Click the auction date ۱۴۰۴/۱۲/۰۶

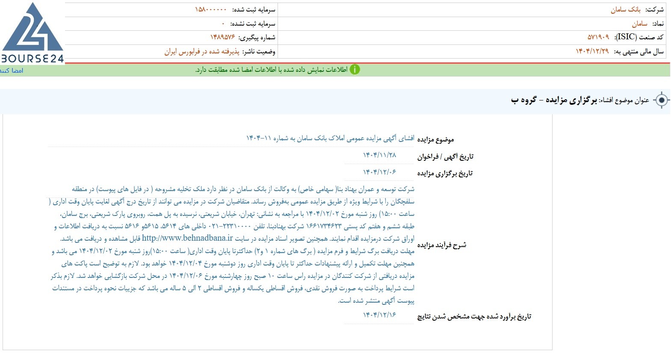click(379, 172)
